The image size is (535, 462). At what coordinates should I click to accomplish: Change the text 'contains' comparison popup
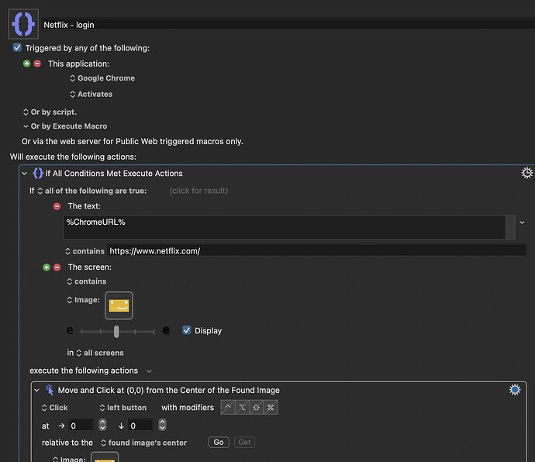(85, 251)
